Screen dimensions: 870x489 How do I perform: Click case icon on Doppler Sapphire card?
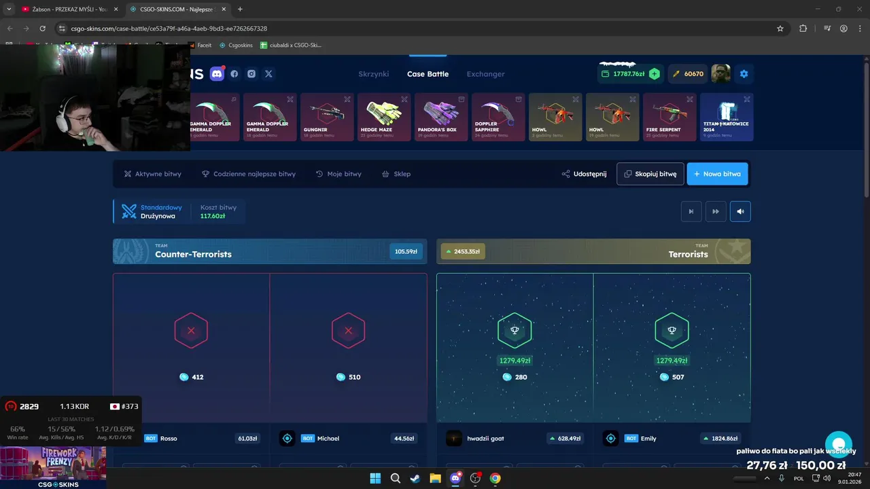(x=519, y=99)
